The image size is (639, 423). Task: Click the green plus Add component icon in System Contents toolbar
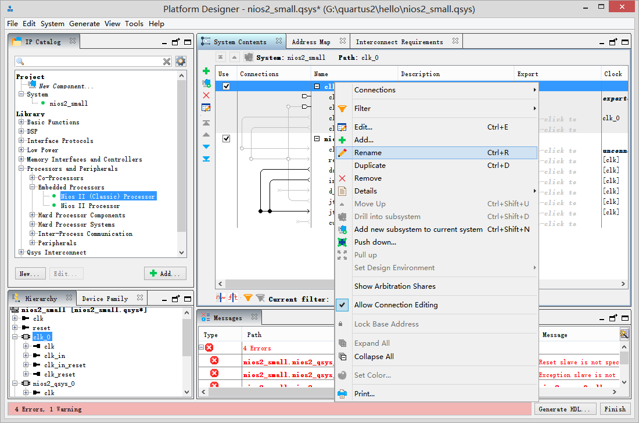206,71
